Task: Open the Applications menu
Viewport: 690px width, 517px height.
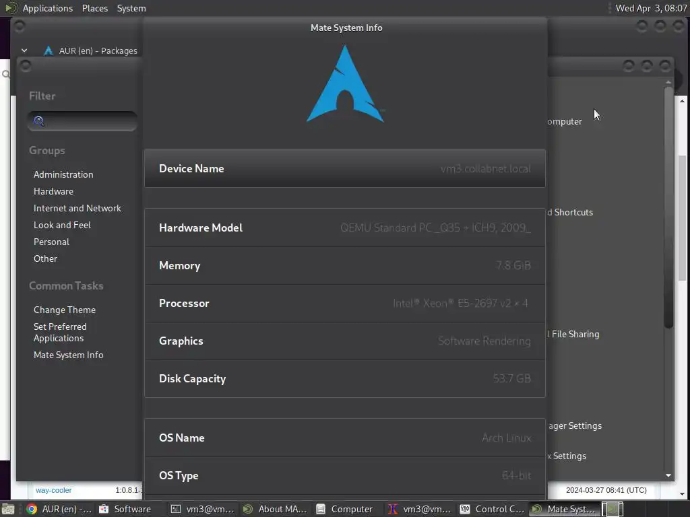Action: (x=48, y=8)
